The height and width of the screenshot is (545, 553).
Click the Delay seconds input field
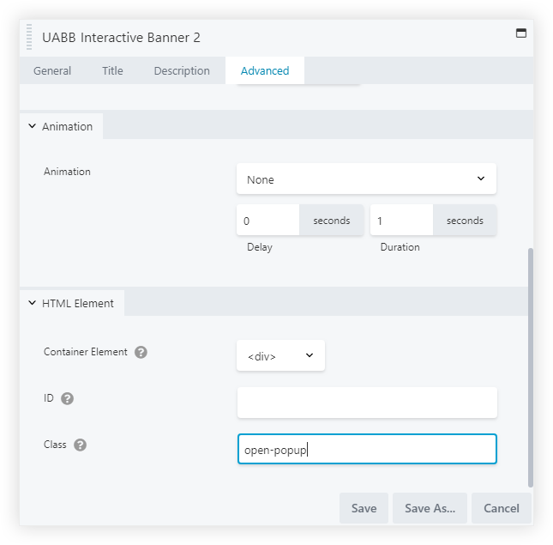point(267,221)
